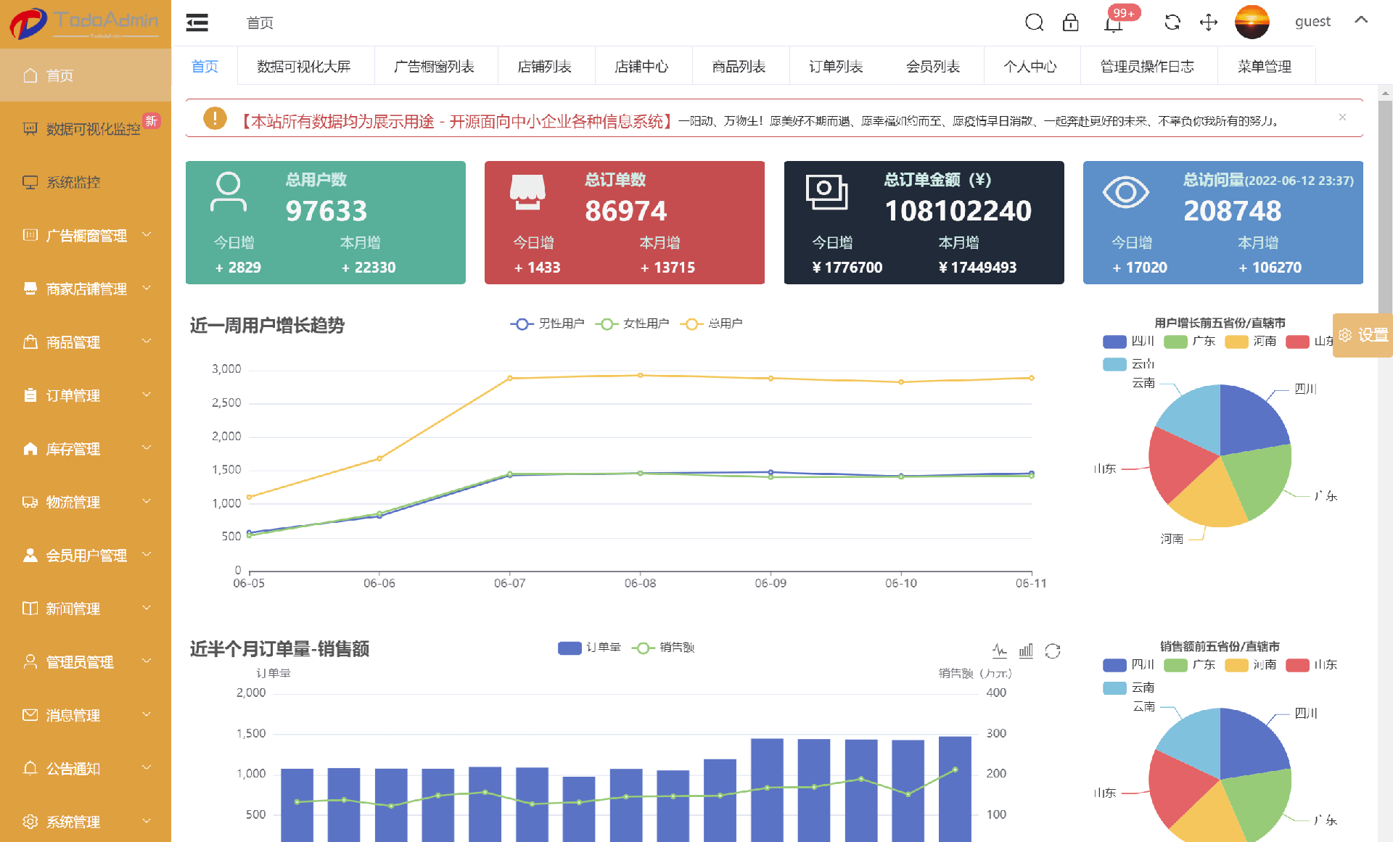1393x842 pixels.
Task: Click the restore icon on order chart
Action: point(1053,651)
